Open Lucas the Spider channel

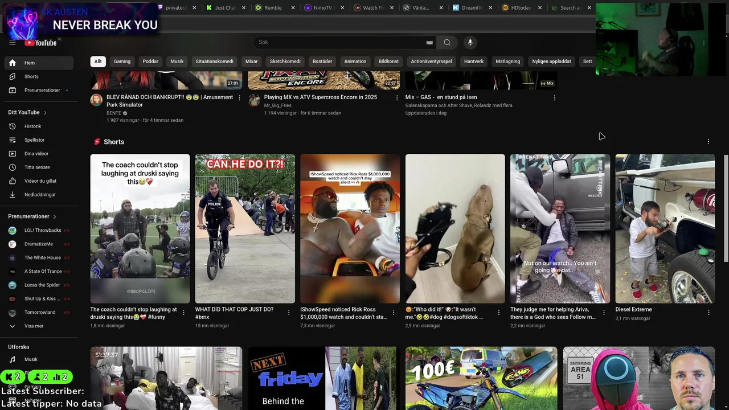point(38,285)
